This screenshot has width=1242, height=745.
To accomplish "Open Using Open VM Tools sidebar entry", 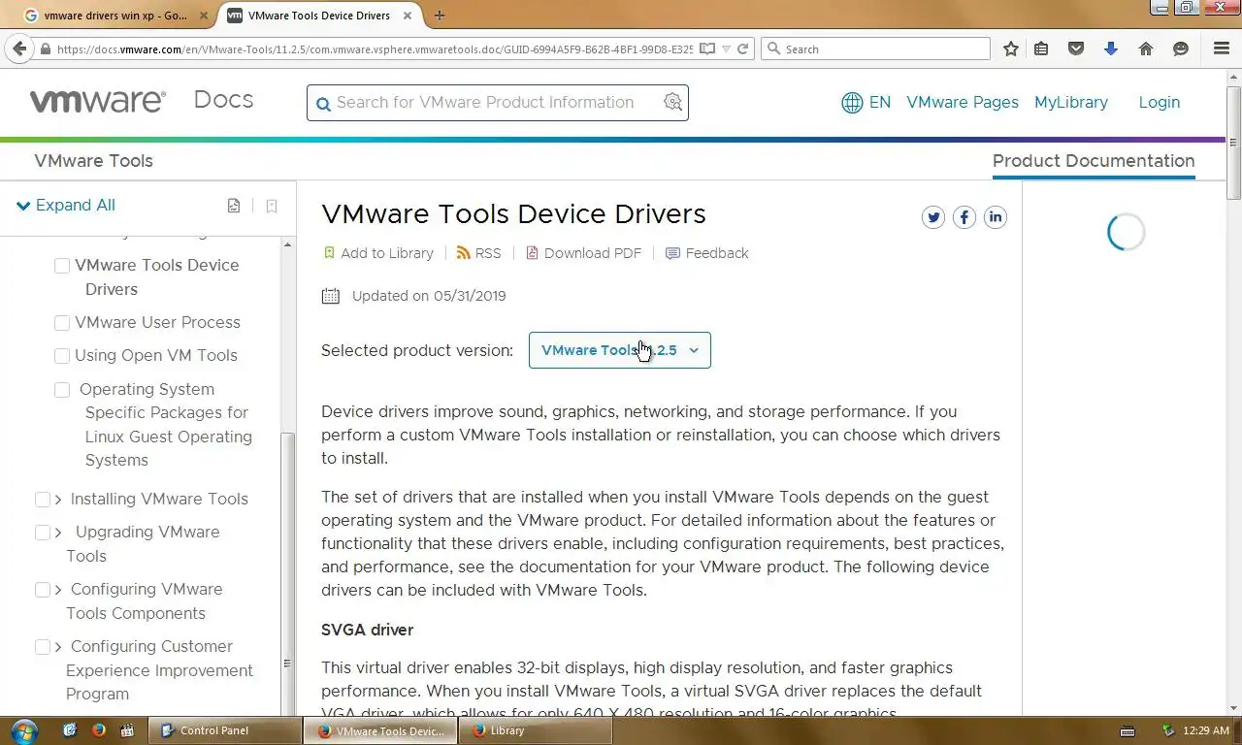I will (x=156, y=356).
